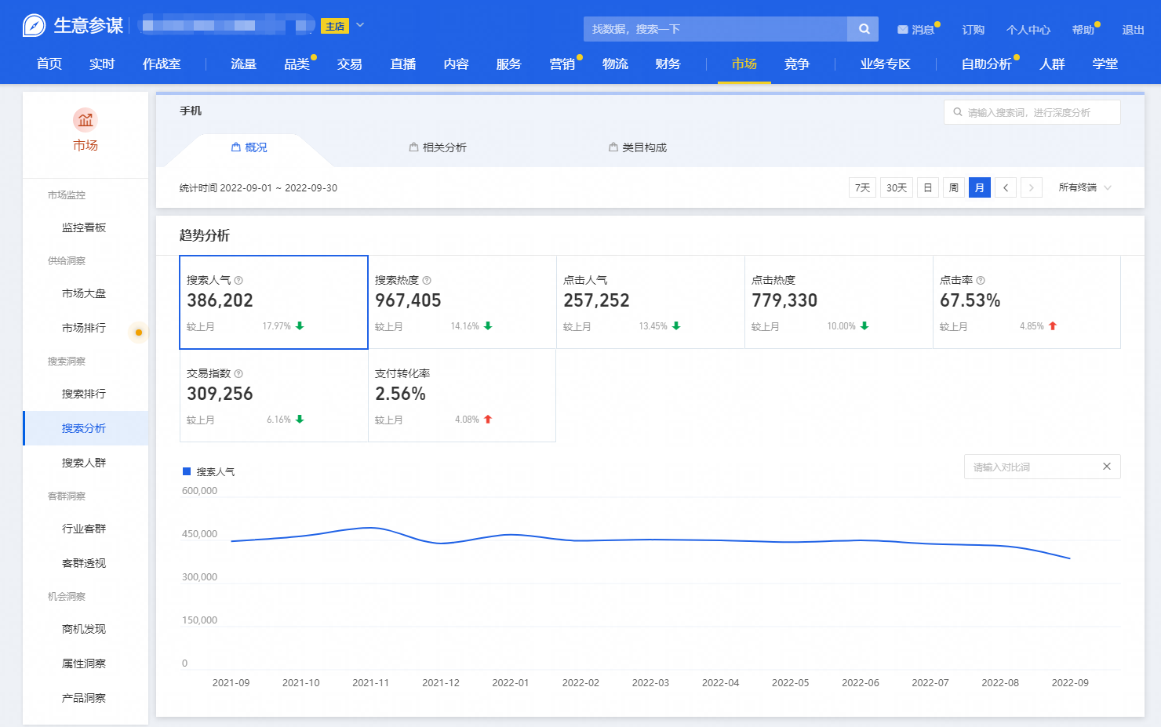The width and height of the screenshot is (1161, 727).
Task: Focus the 请输入对比词 compare input
Action: pos(1043,467)
